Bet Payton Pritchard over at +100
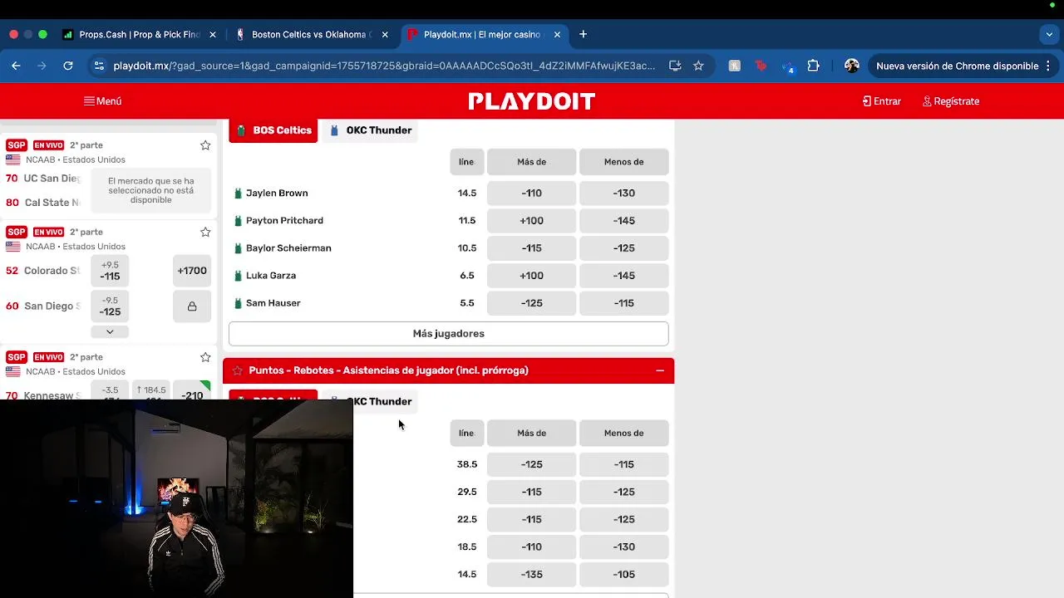 click(x=531, y=220)
